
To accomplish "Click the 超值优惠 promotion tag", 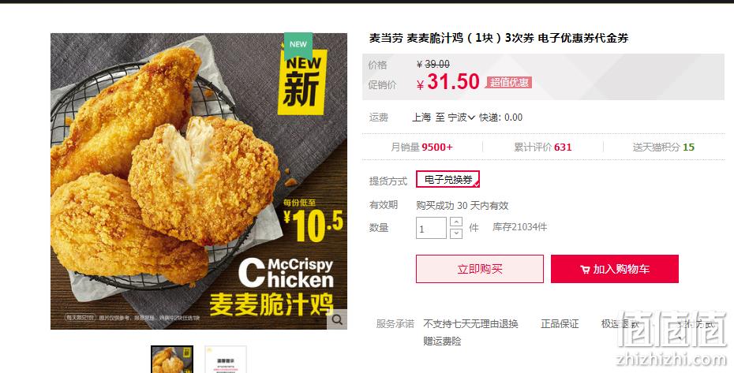I will (x=509, y=83).
